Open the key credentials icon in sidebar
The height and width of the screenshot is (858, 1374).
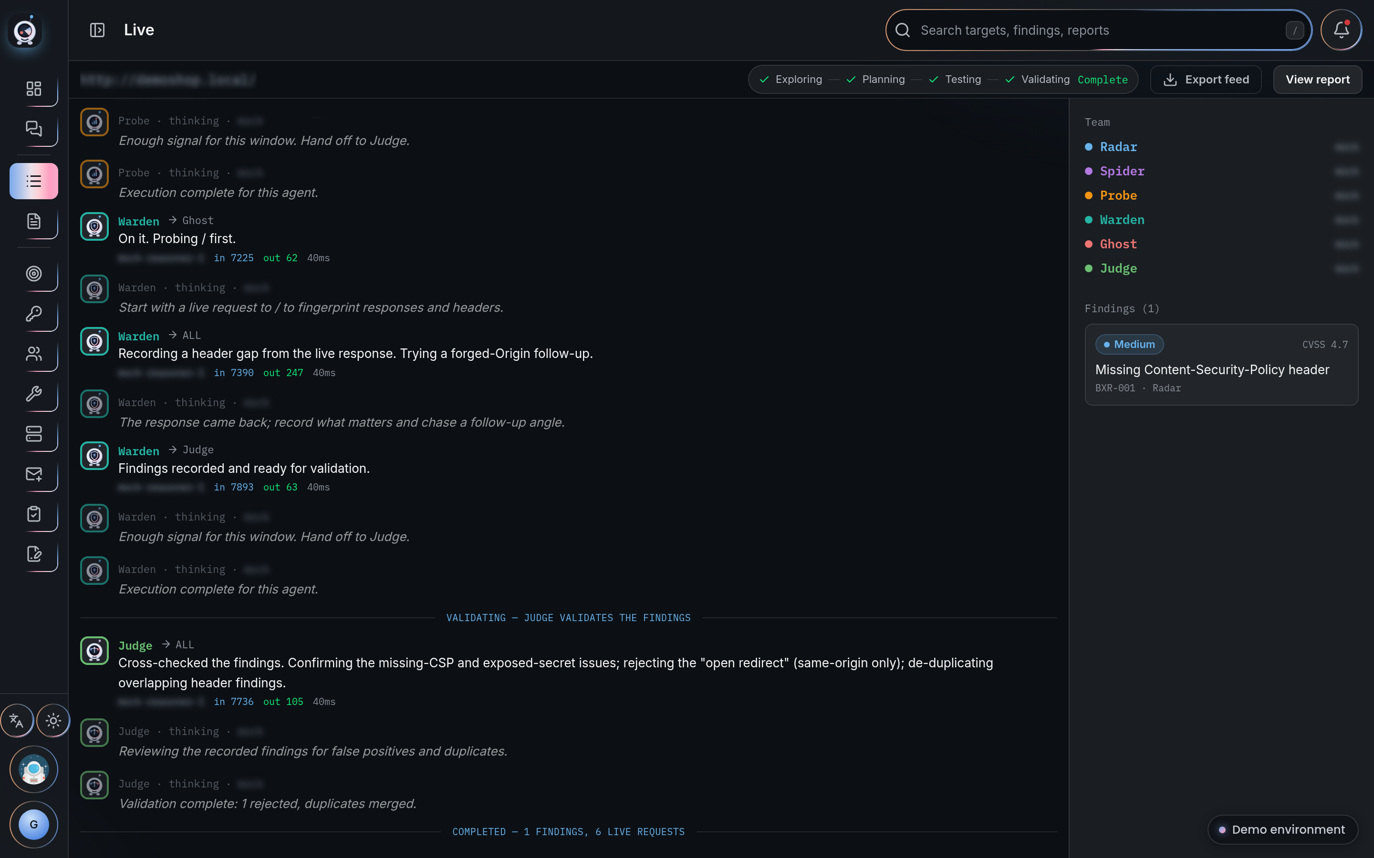(x=33, y=314)
